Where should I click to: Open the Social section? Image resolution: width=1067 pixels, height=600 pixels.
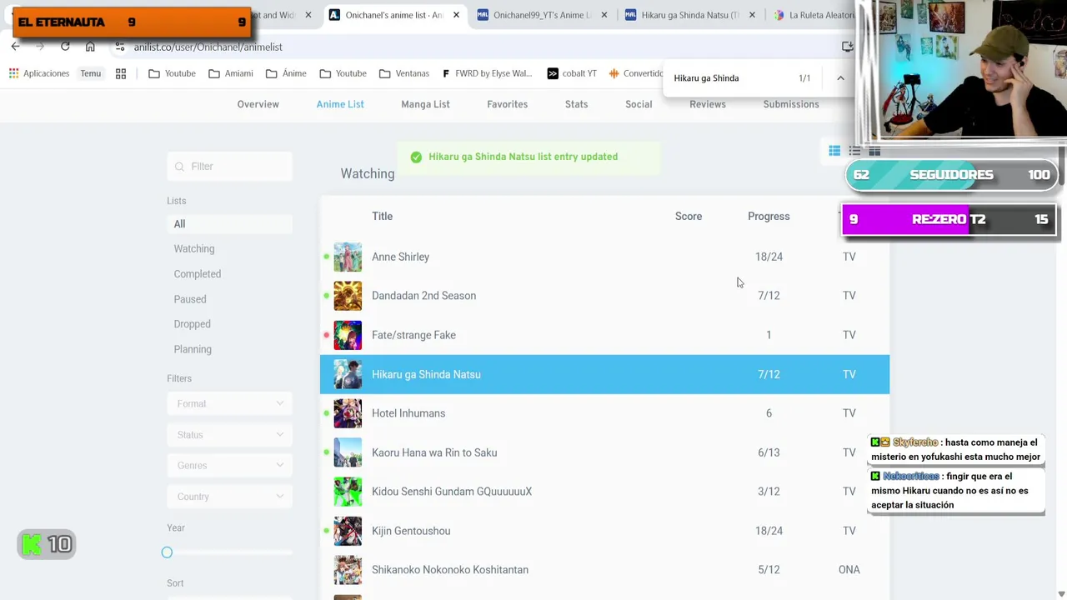(639, 104)
